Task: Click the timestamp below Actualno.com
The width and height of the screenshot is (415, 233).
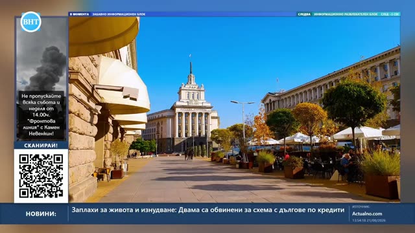Action: click(369, 220)
